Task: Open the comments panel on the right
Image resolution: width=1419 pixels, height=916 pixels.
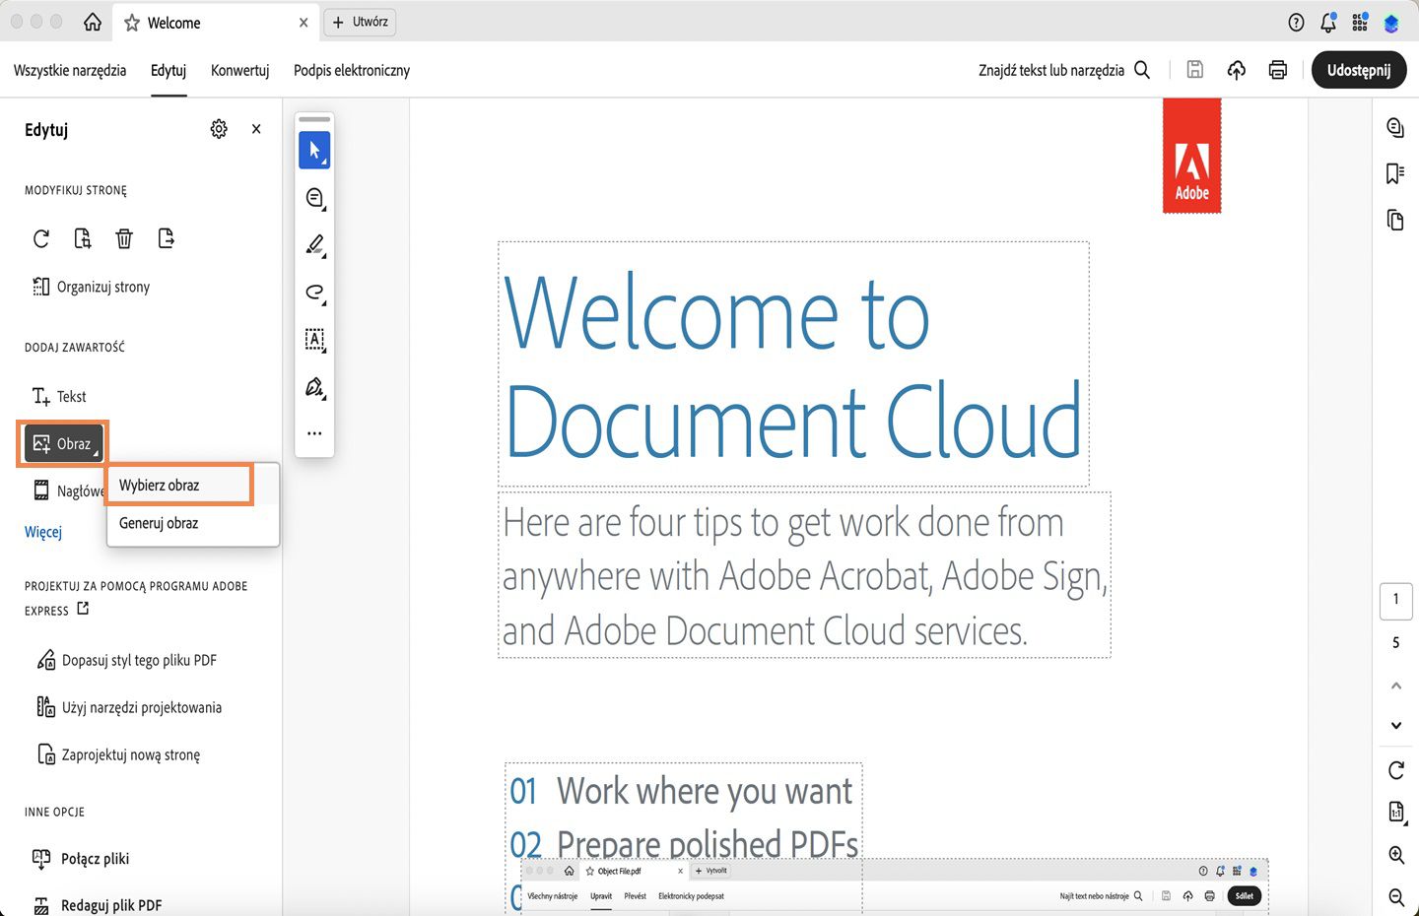Action: [x=1395, y=127]
